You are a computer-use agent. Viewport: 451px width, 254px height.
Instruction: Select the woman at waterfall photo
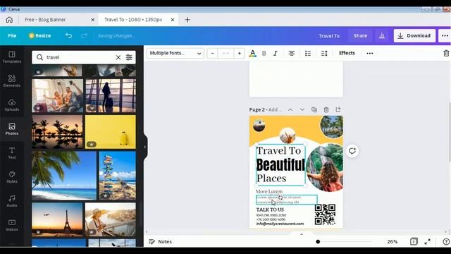click(x=325, y=168)
